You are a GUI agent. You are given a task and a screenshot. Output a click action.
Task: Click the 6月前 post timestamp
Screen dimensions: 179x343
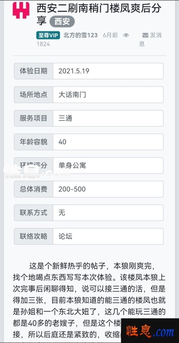110,35
